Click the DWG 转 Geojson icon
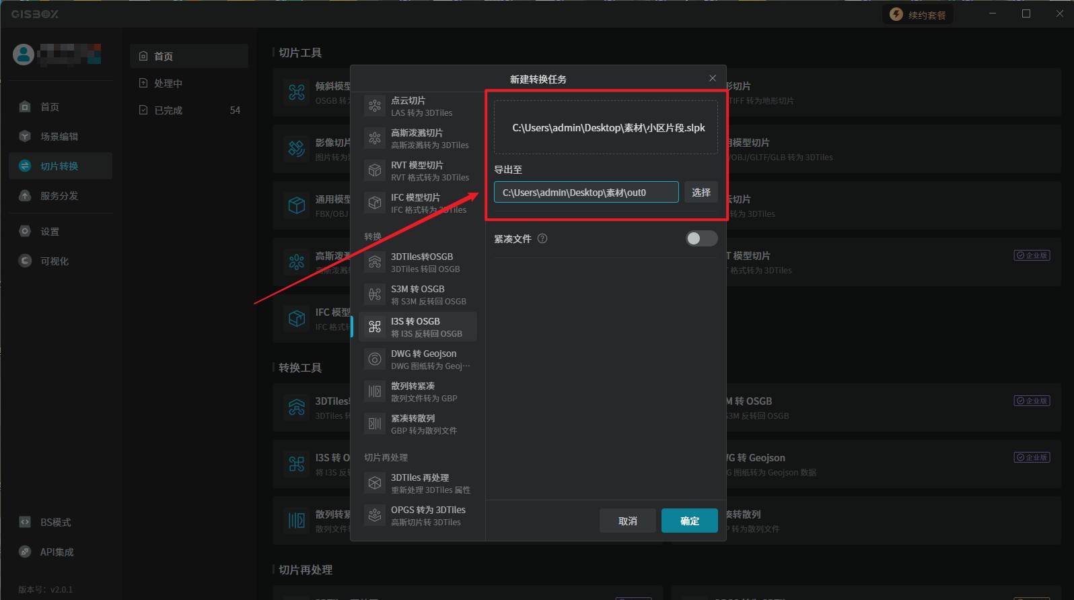1074x600 pixels. click(375, 359)
